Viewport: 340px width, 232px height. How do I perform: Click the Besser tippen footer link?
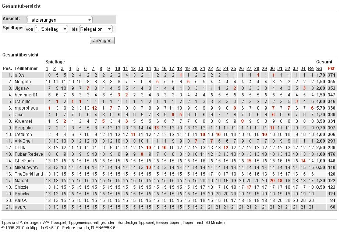[168, 222]
